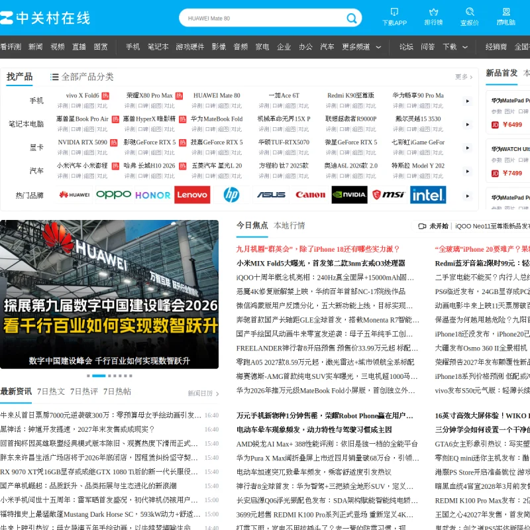Show more 显卡 products with row arrow

pyautogui.click(x=468, y=148)
